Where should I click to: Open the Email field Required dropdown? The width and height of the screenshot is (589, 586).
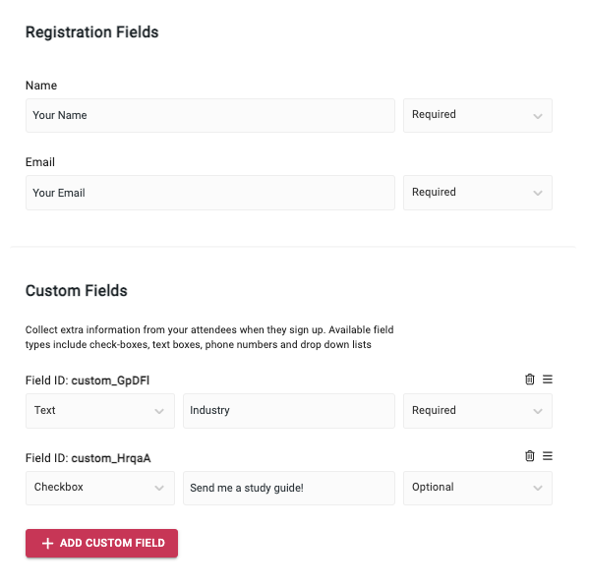478,193
